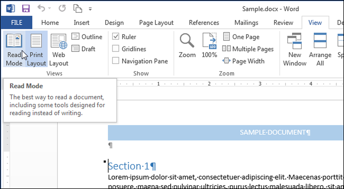The image size is (344, 189).
Task: Open a New Window
Action: point(295,49)
